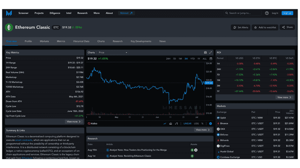Click the Ethereum Classic coin logo
The width and height of the screenshot is (300, 168).
click(9, 28)
